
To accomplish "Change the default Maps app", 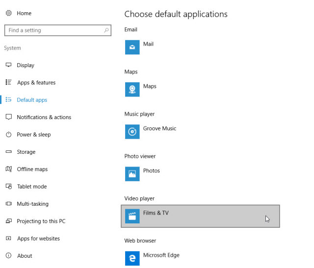I will tap(150, 86).
